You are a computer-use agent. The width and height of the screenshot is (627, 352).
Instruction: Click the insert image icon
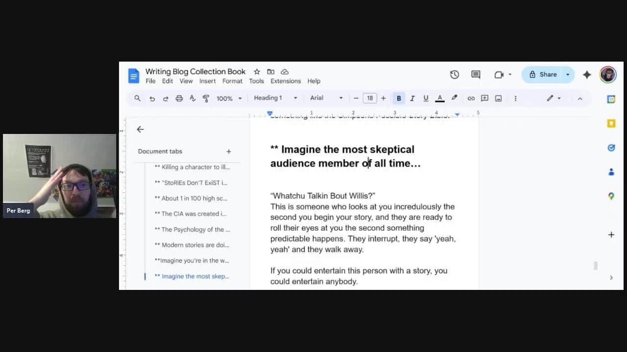coord(498,98)
